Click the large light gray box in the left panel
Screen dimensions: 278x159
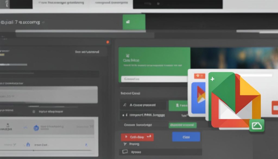[x=49, y=95]
